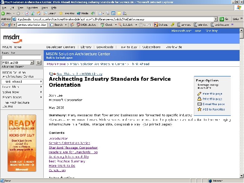Image resolution: width=244 pixels, height=183 pixels.
Task: Click the Stop loading icon
Action: 27,13
